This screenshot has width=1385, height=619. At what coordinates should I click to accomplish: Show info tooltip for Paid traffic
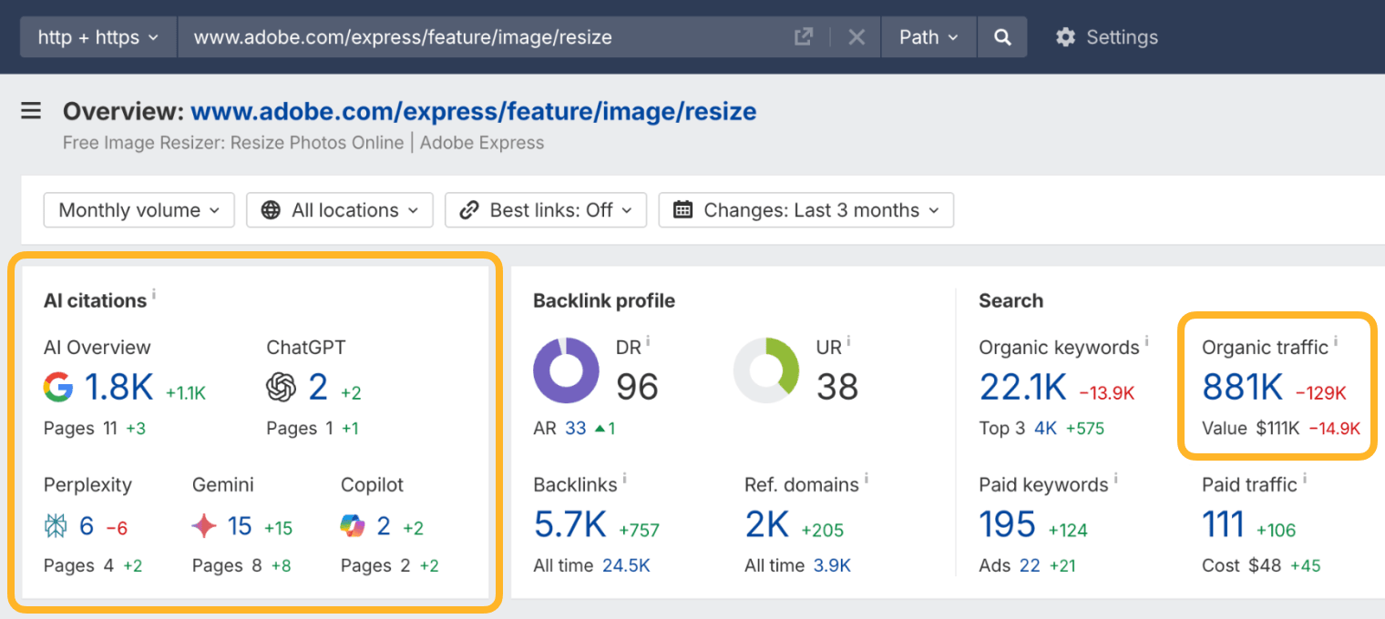point(1305,479)
